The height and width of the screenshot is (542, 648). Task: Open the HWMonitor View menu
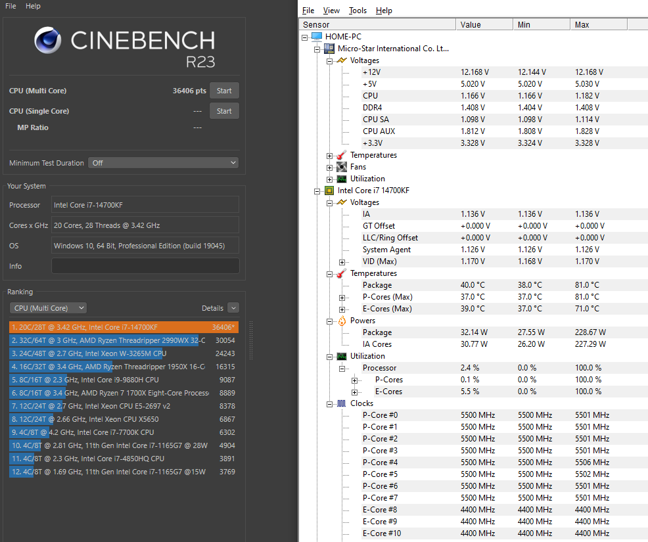point(331,11)
